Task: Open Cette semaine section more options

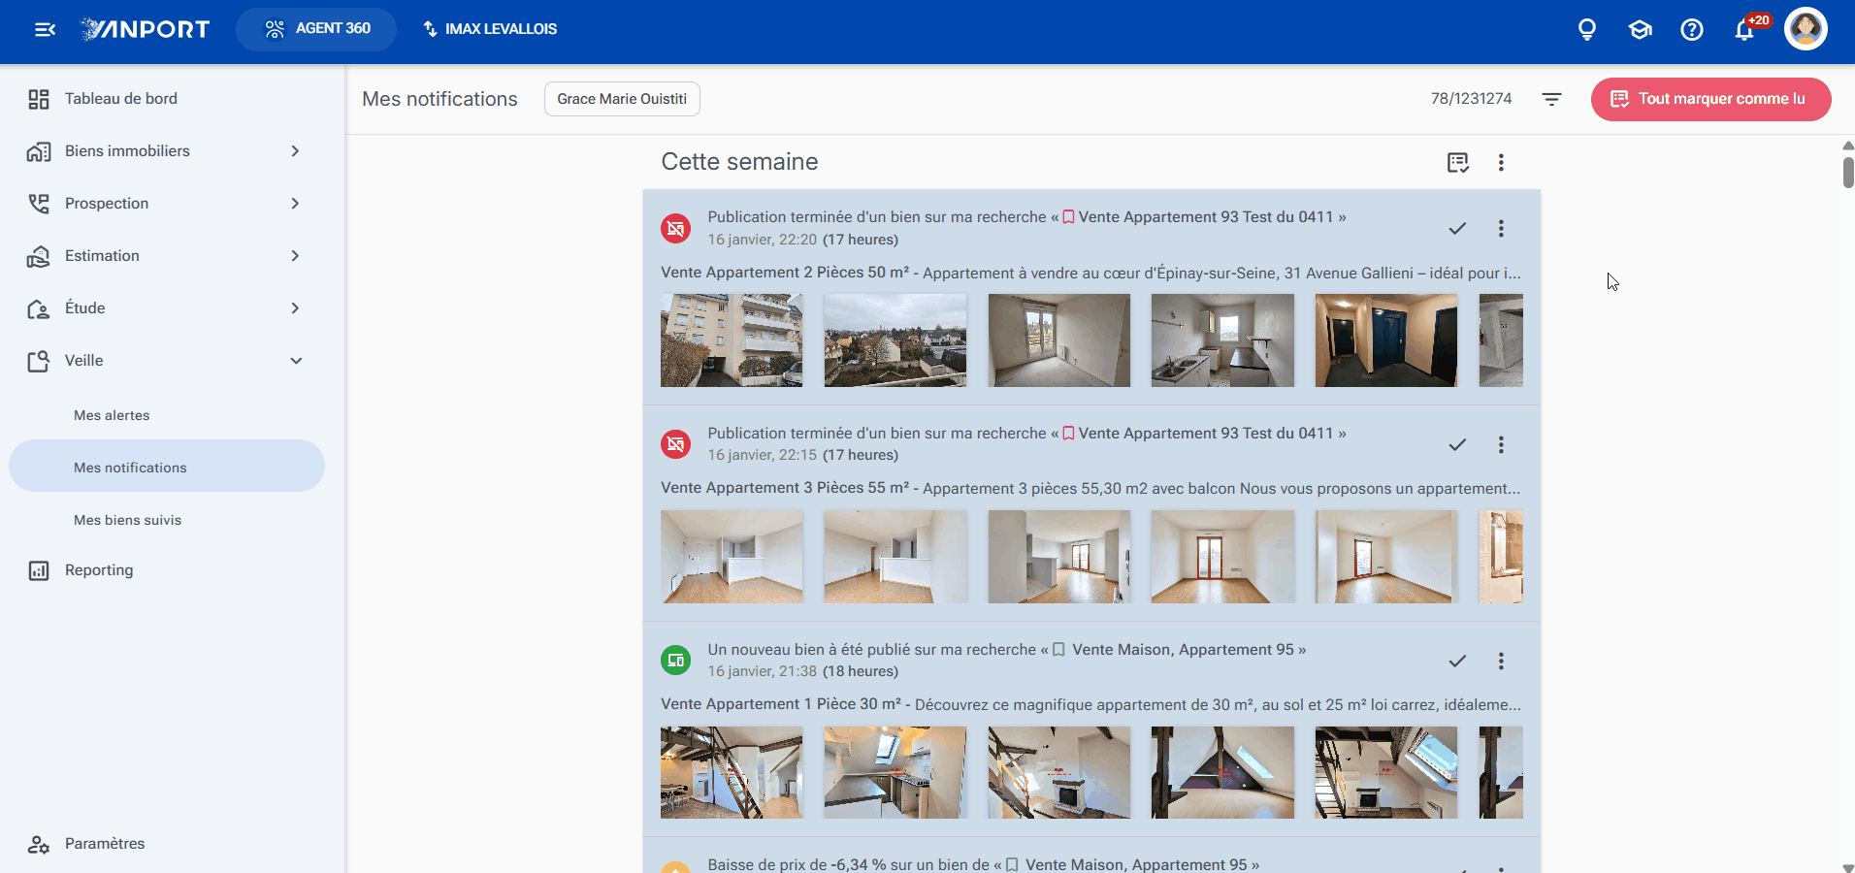Action: point(1501,162)
